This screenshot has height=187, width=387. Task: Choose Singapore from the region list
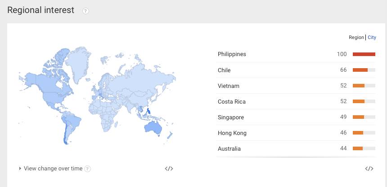pyautogui.click(x=230, y=117)
